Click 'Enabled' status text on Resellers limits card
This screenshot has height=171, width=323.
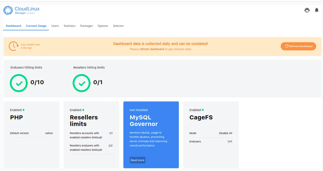pyautogui.click(x=75, y=110)
